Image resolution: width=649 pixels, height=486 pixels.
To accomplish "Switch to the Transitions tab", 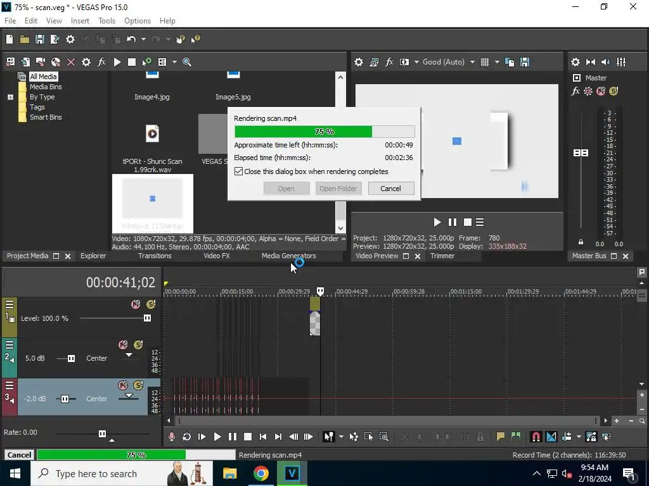I will (155, 256).
